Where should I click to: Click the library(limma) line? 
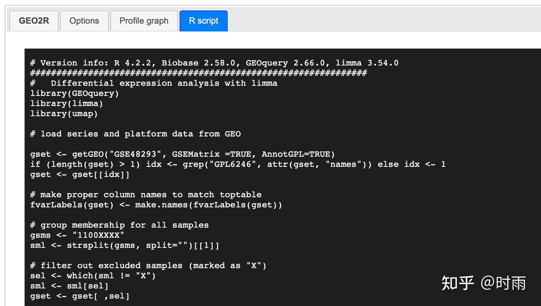click(66, 103)
